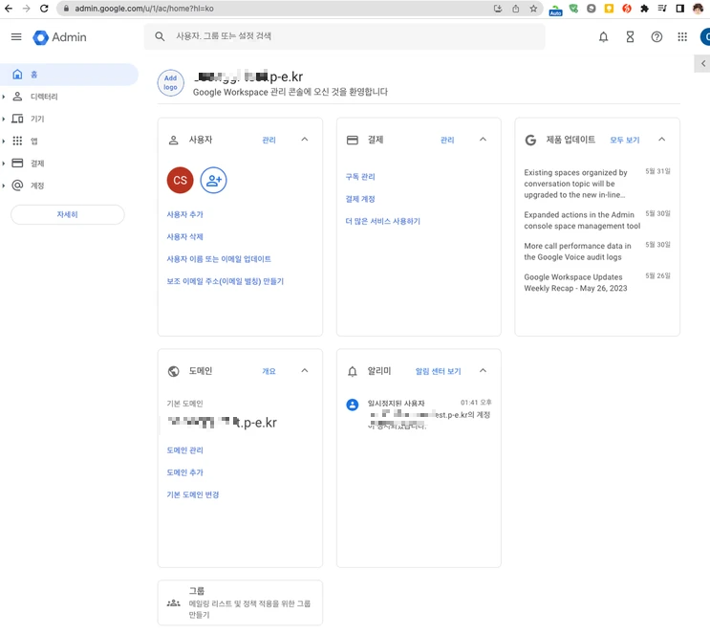Select 홈 in the sidebar

click(x=69, y=75)
